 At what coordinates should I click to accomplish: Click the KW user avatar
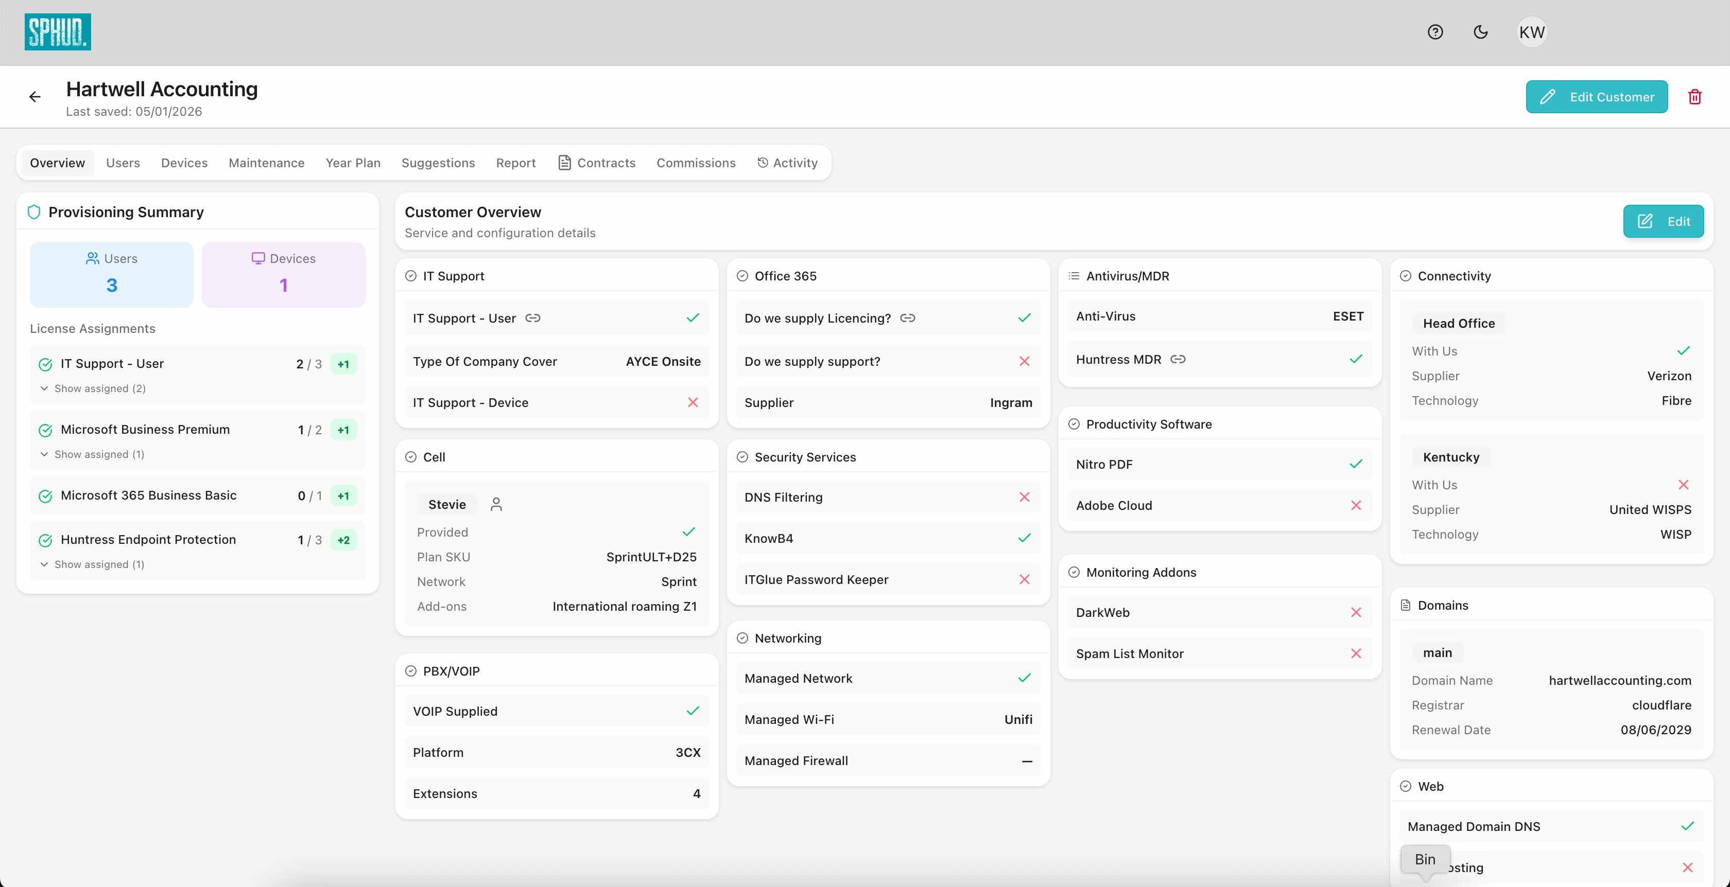click(1532, 31)
